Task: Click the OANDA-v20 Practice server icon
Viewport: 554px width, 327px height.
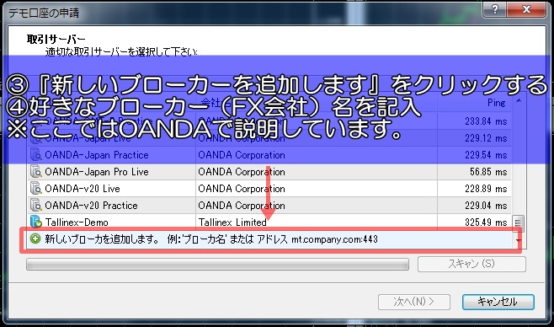Action: pos(36,205)
